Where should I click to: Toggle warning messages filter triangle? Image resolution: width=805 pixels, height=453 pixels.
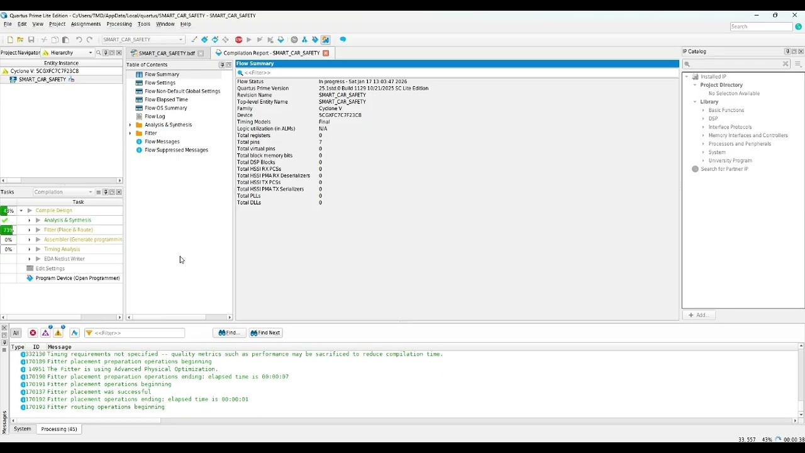pos(58,333)
